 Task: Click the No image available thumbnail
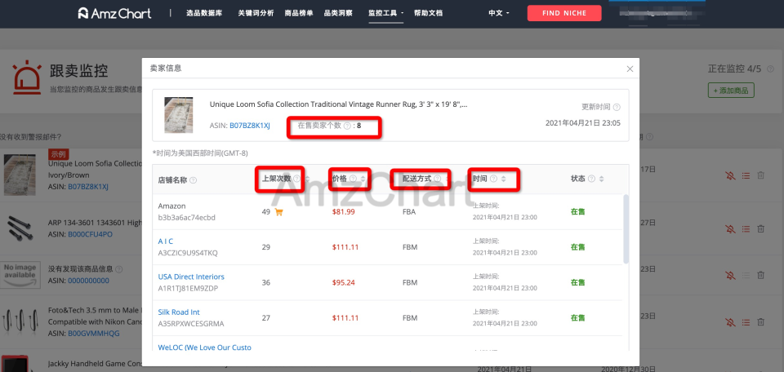pos(20,275)
